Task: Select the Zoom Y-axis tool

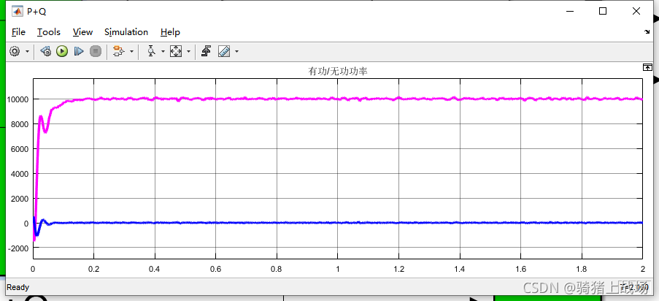Action: 151,51
